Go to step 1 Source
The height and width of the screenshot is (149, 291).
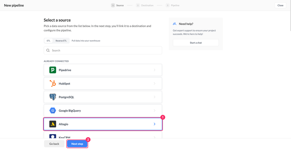(117, 5)
